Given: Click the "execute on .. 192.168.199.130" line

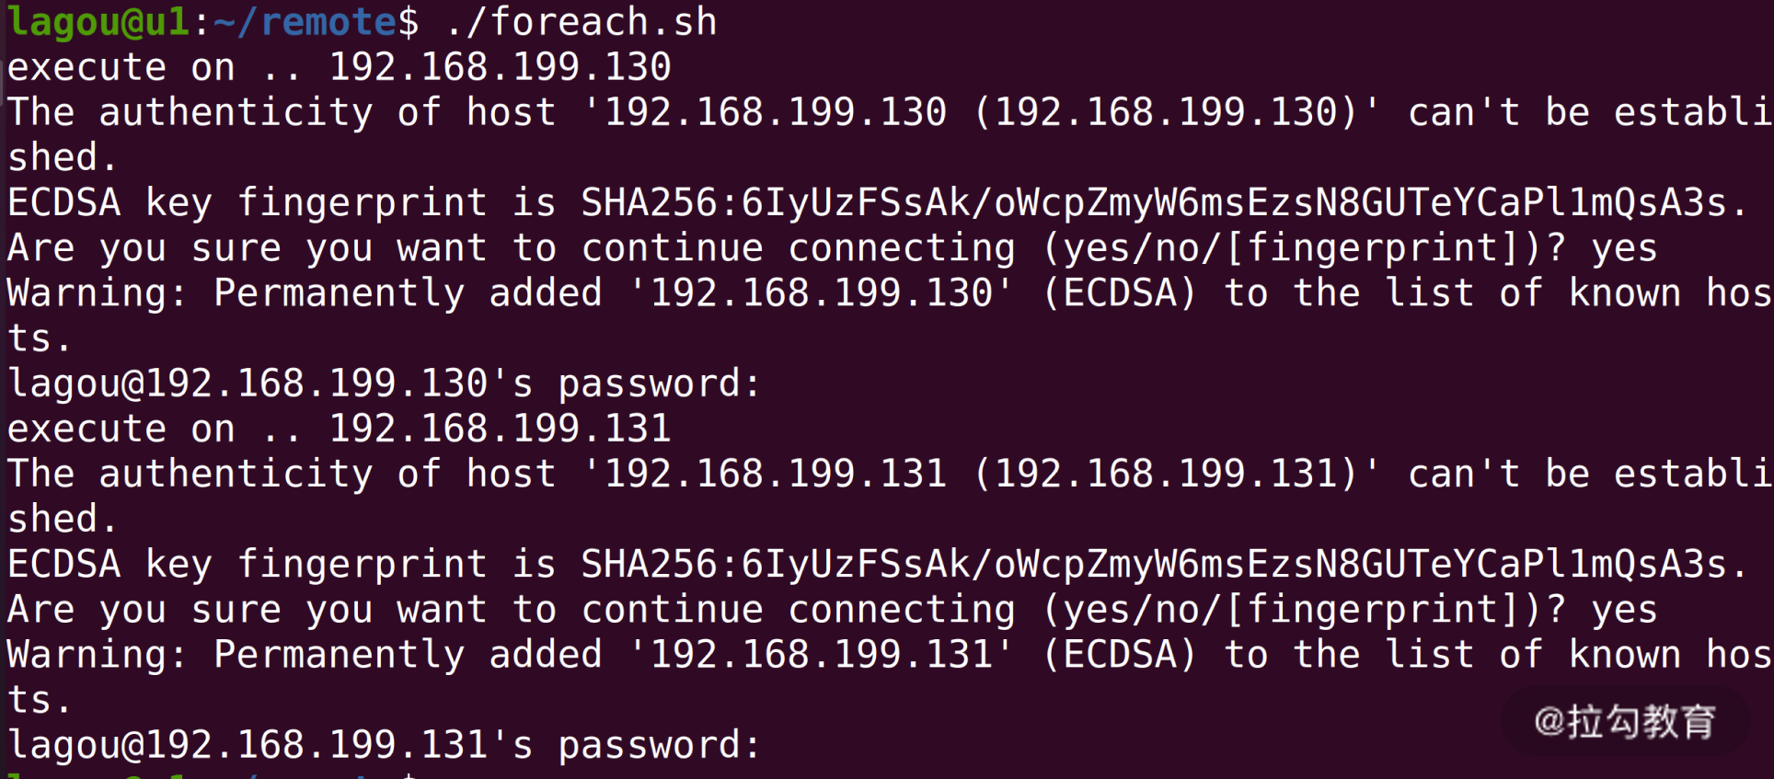Looking at the screenshot, I should (339, 67).
